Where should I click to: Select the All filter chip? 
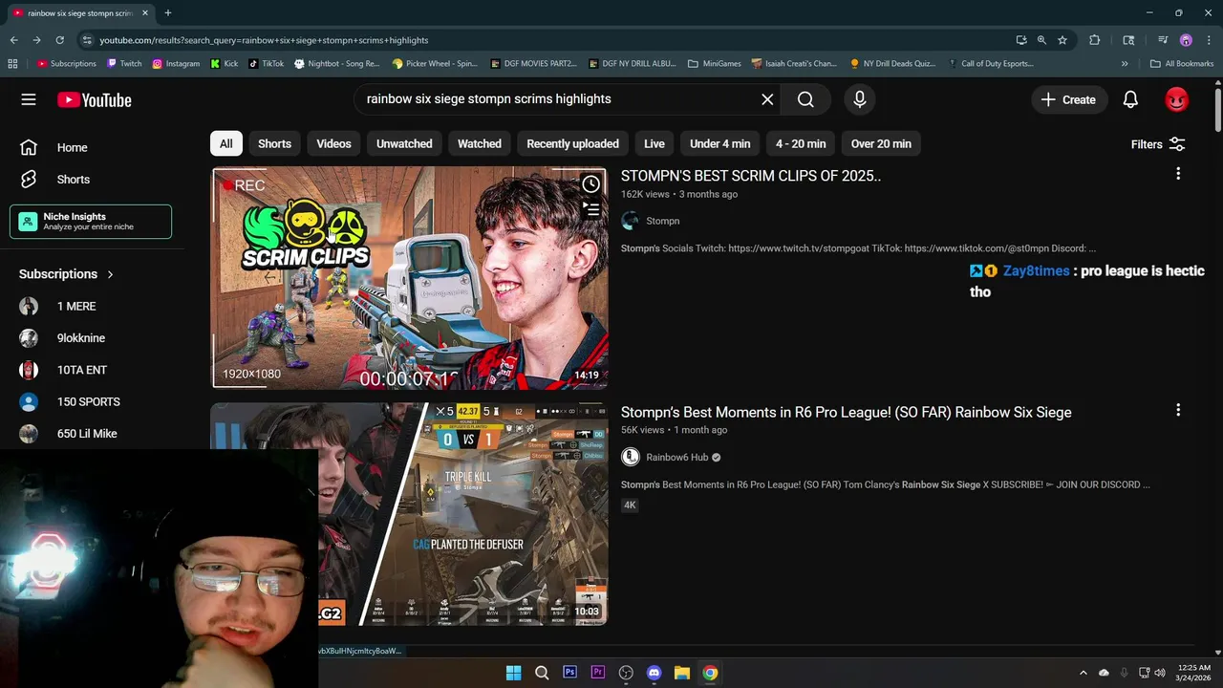[226, 143]
